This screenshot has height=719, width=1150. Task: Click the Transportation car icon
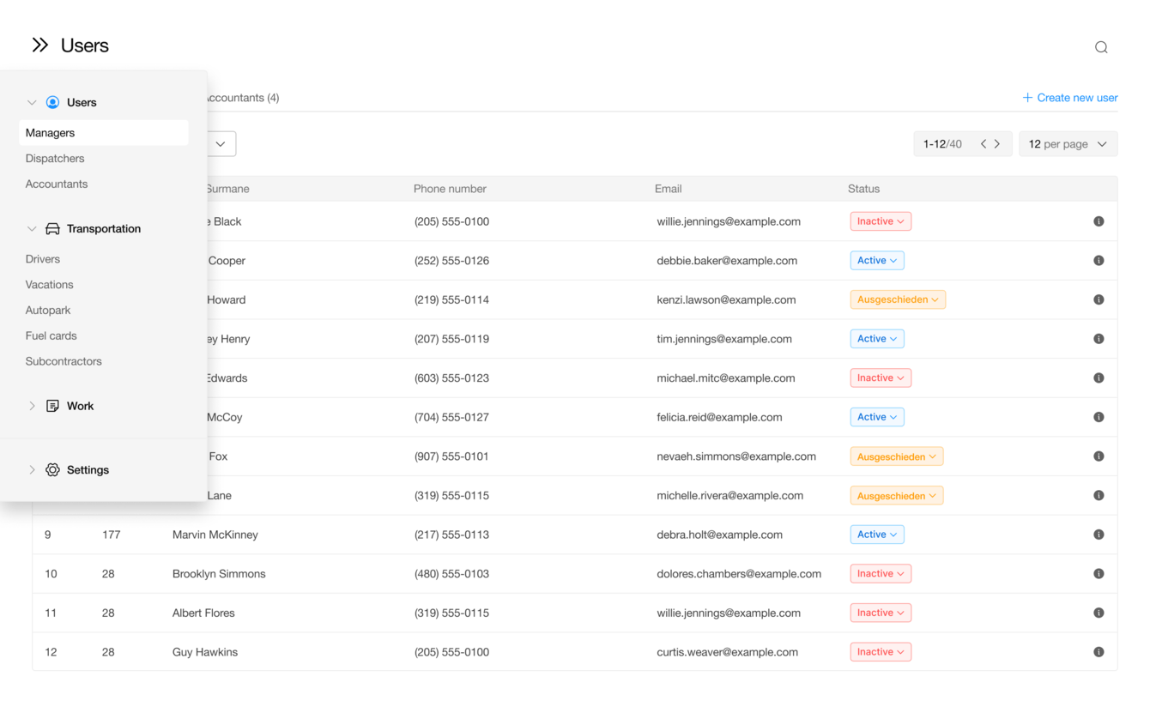(x=52, y=229)
